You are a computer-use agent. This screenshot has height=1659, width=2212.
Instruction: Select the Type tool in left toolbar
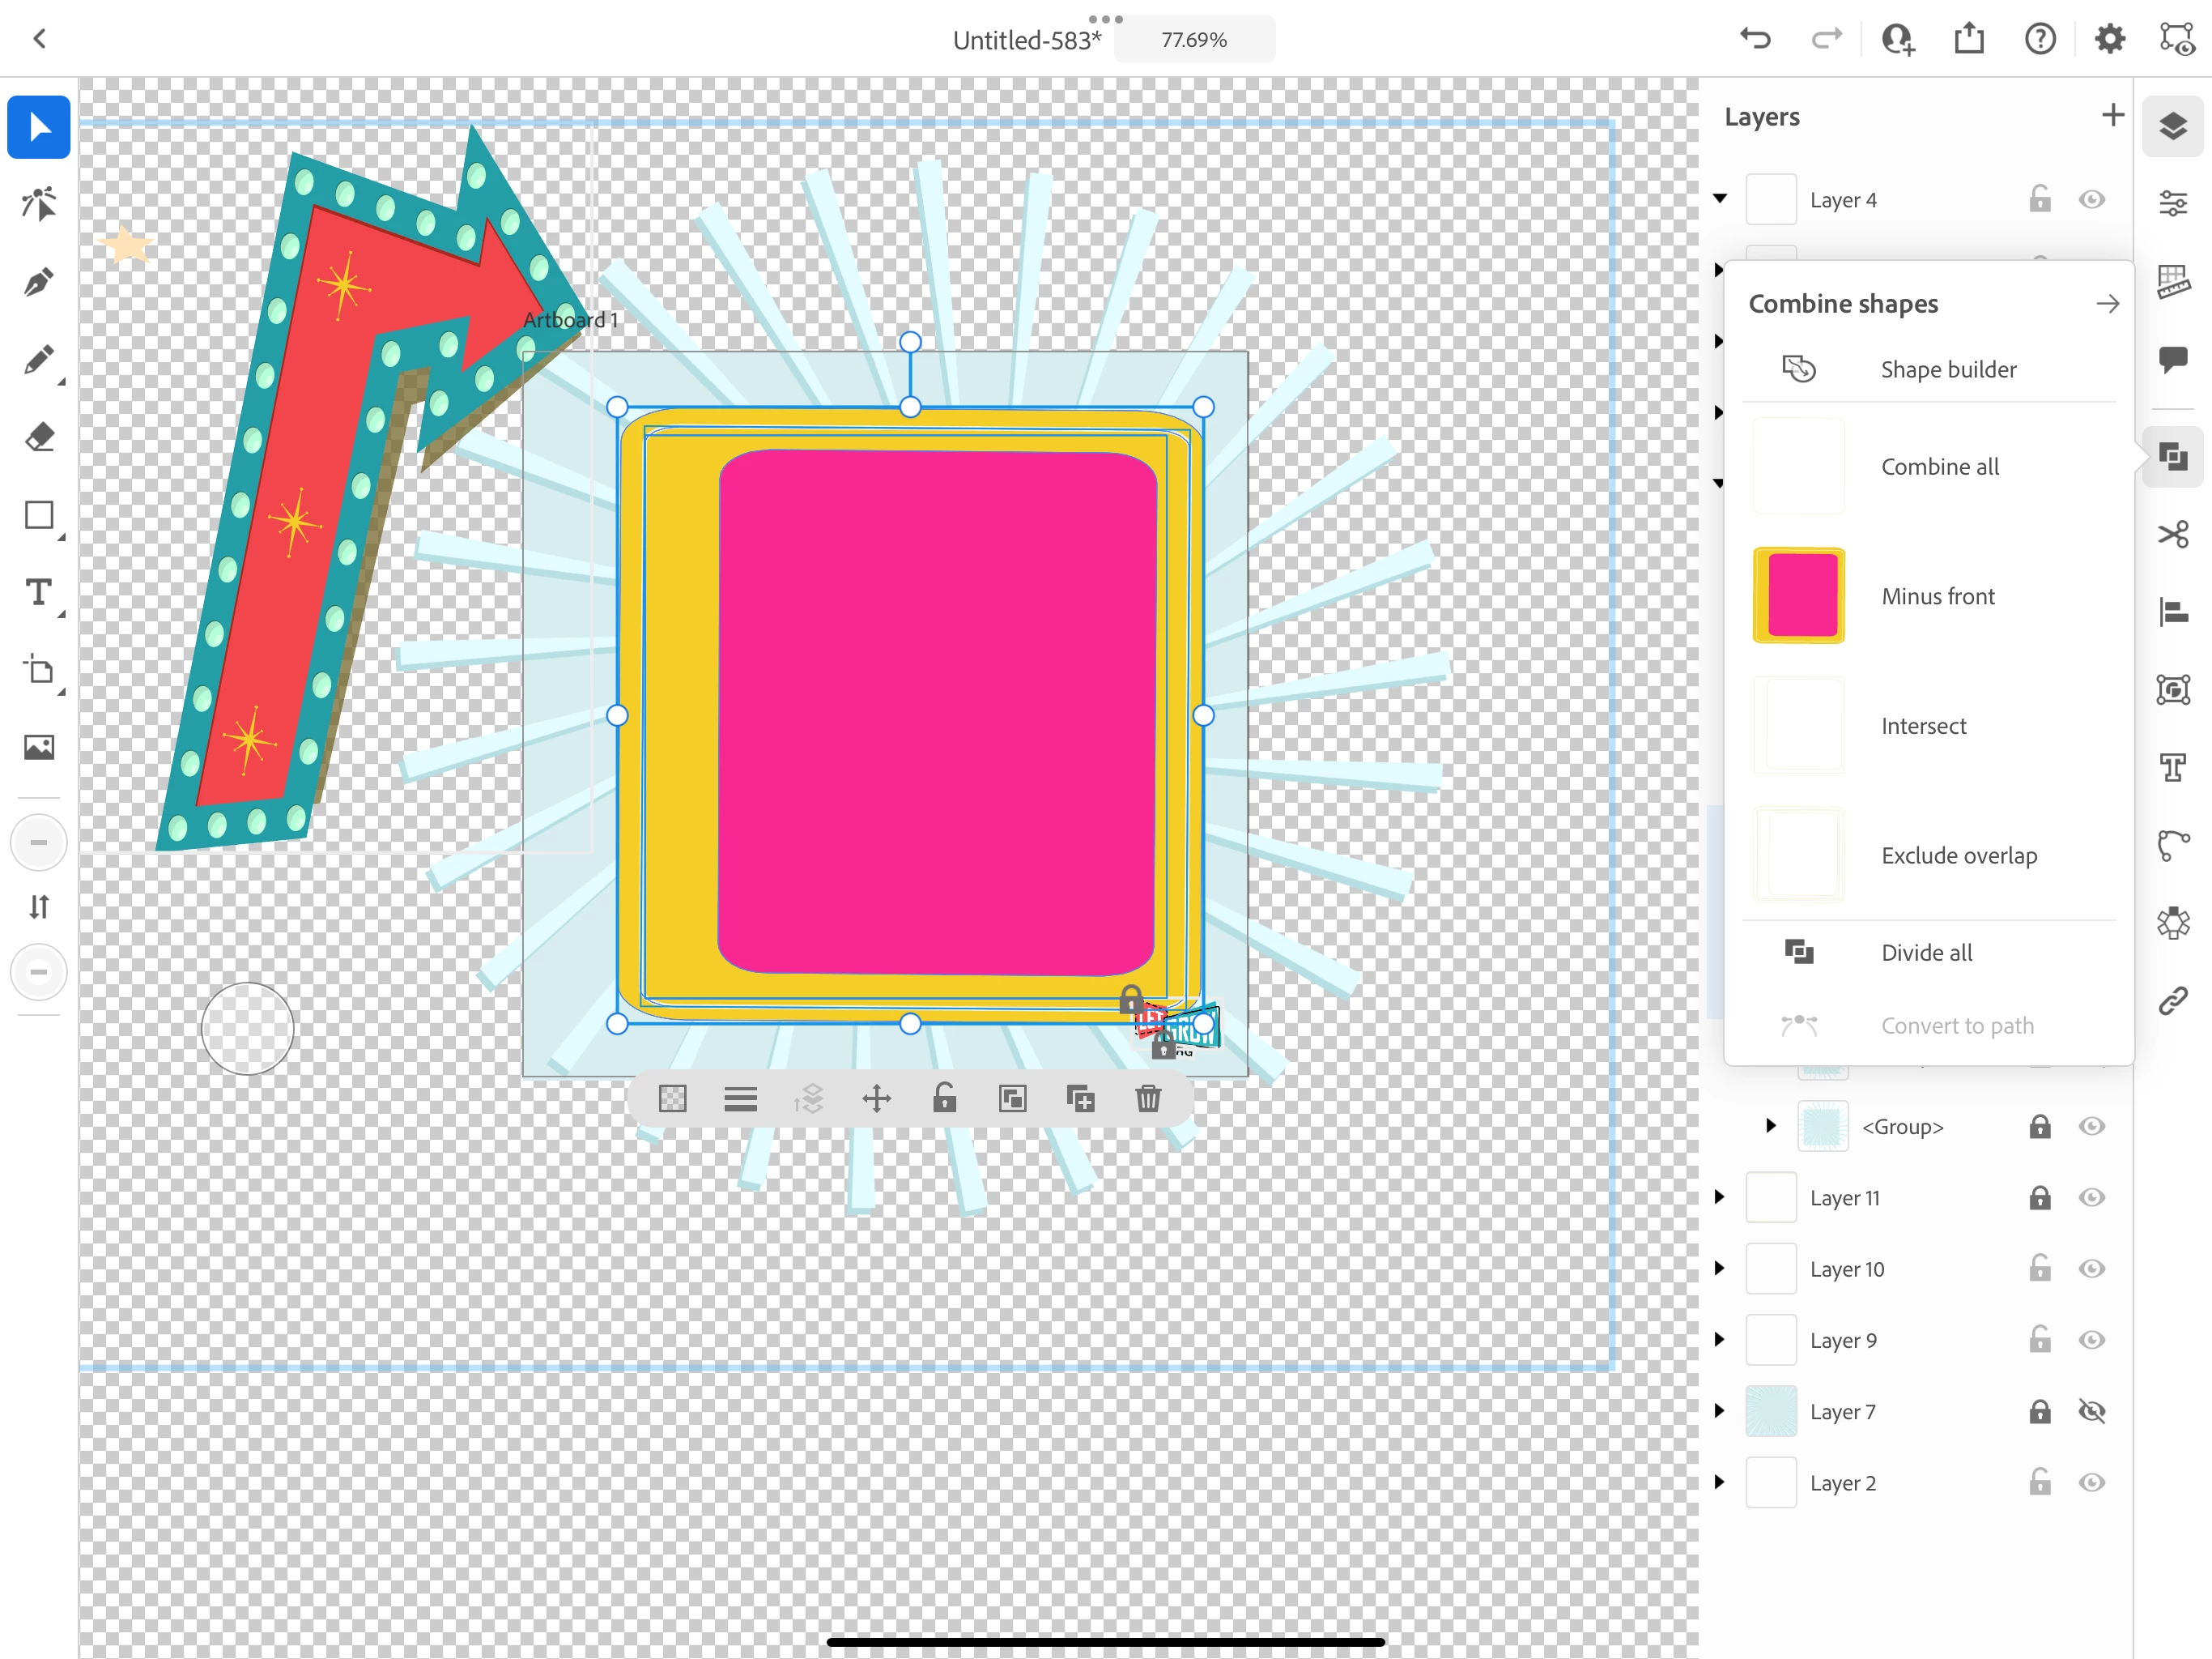tap(38, 592)
